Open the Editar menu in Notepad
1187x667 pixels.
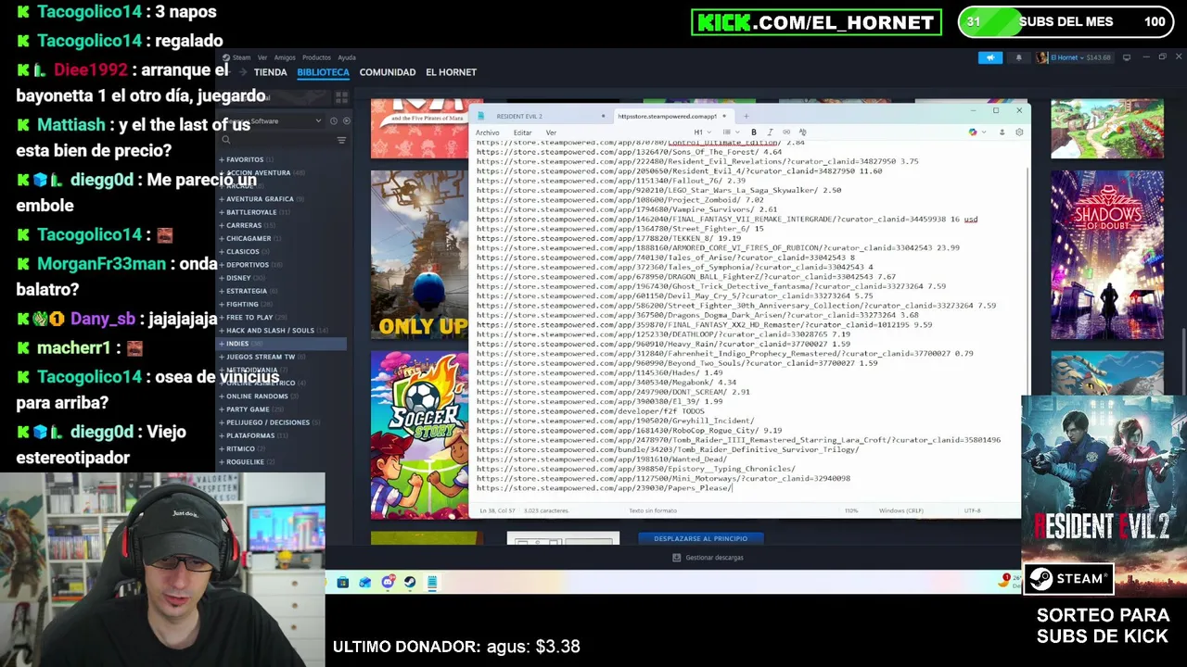pyautogui.click(x=523, y=132)
